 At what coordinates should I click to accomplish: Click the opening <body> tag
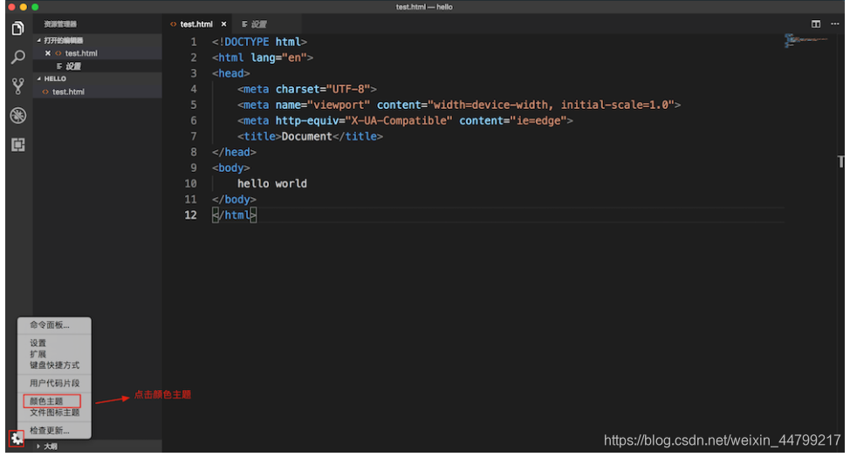(x=231, y=167)
